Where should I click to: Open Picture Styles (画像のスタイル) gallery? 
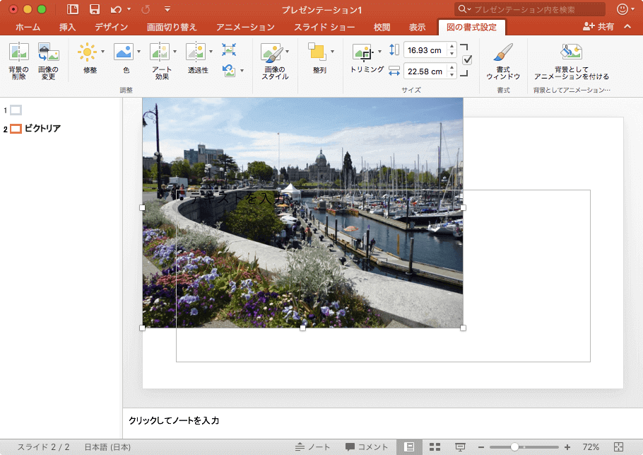(x=272, y=52)
